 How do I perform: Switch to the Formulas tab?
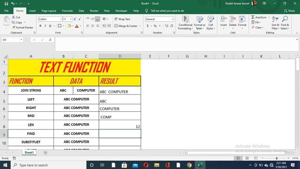[67, 11]
